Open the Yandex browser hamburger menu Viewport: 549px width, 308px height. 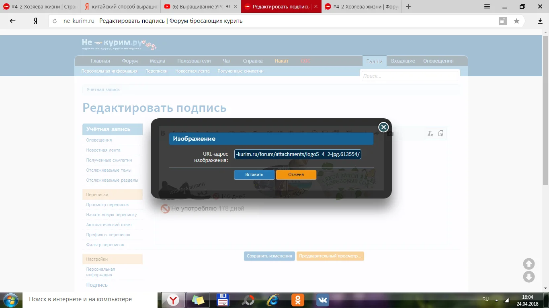click(487, 6)
